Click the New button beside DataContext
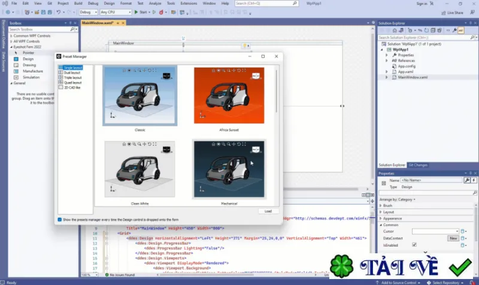 pyautogui.click(x=453, y=238)
